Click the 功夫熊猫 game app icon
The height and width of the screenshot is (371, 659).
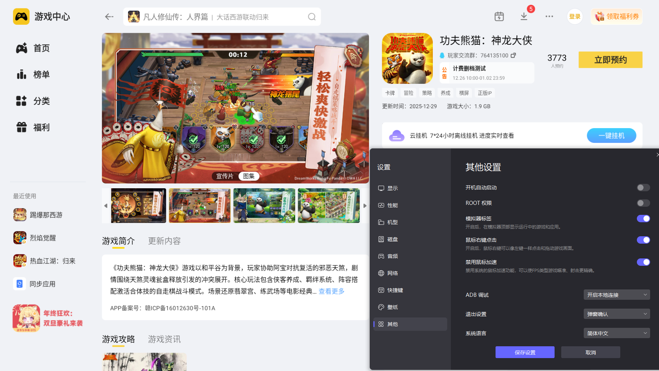(x=407, y=58)
